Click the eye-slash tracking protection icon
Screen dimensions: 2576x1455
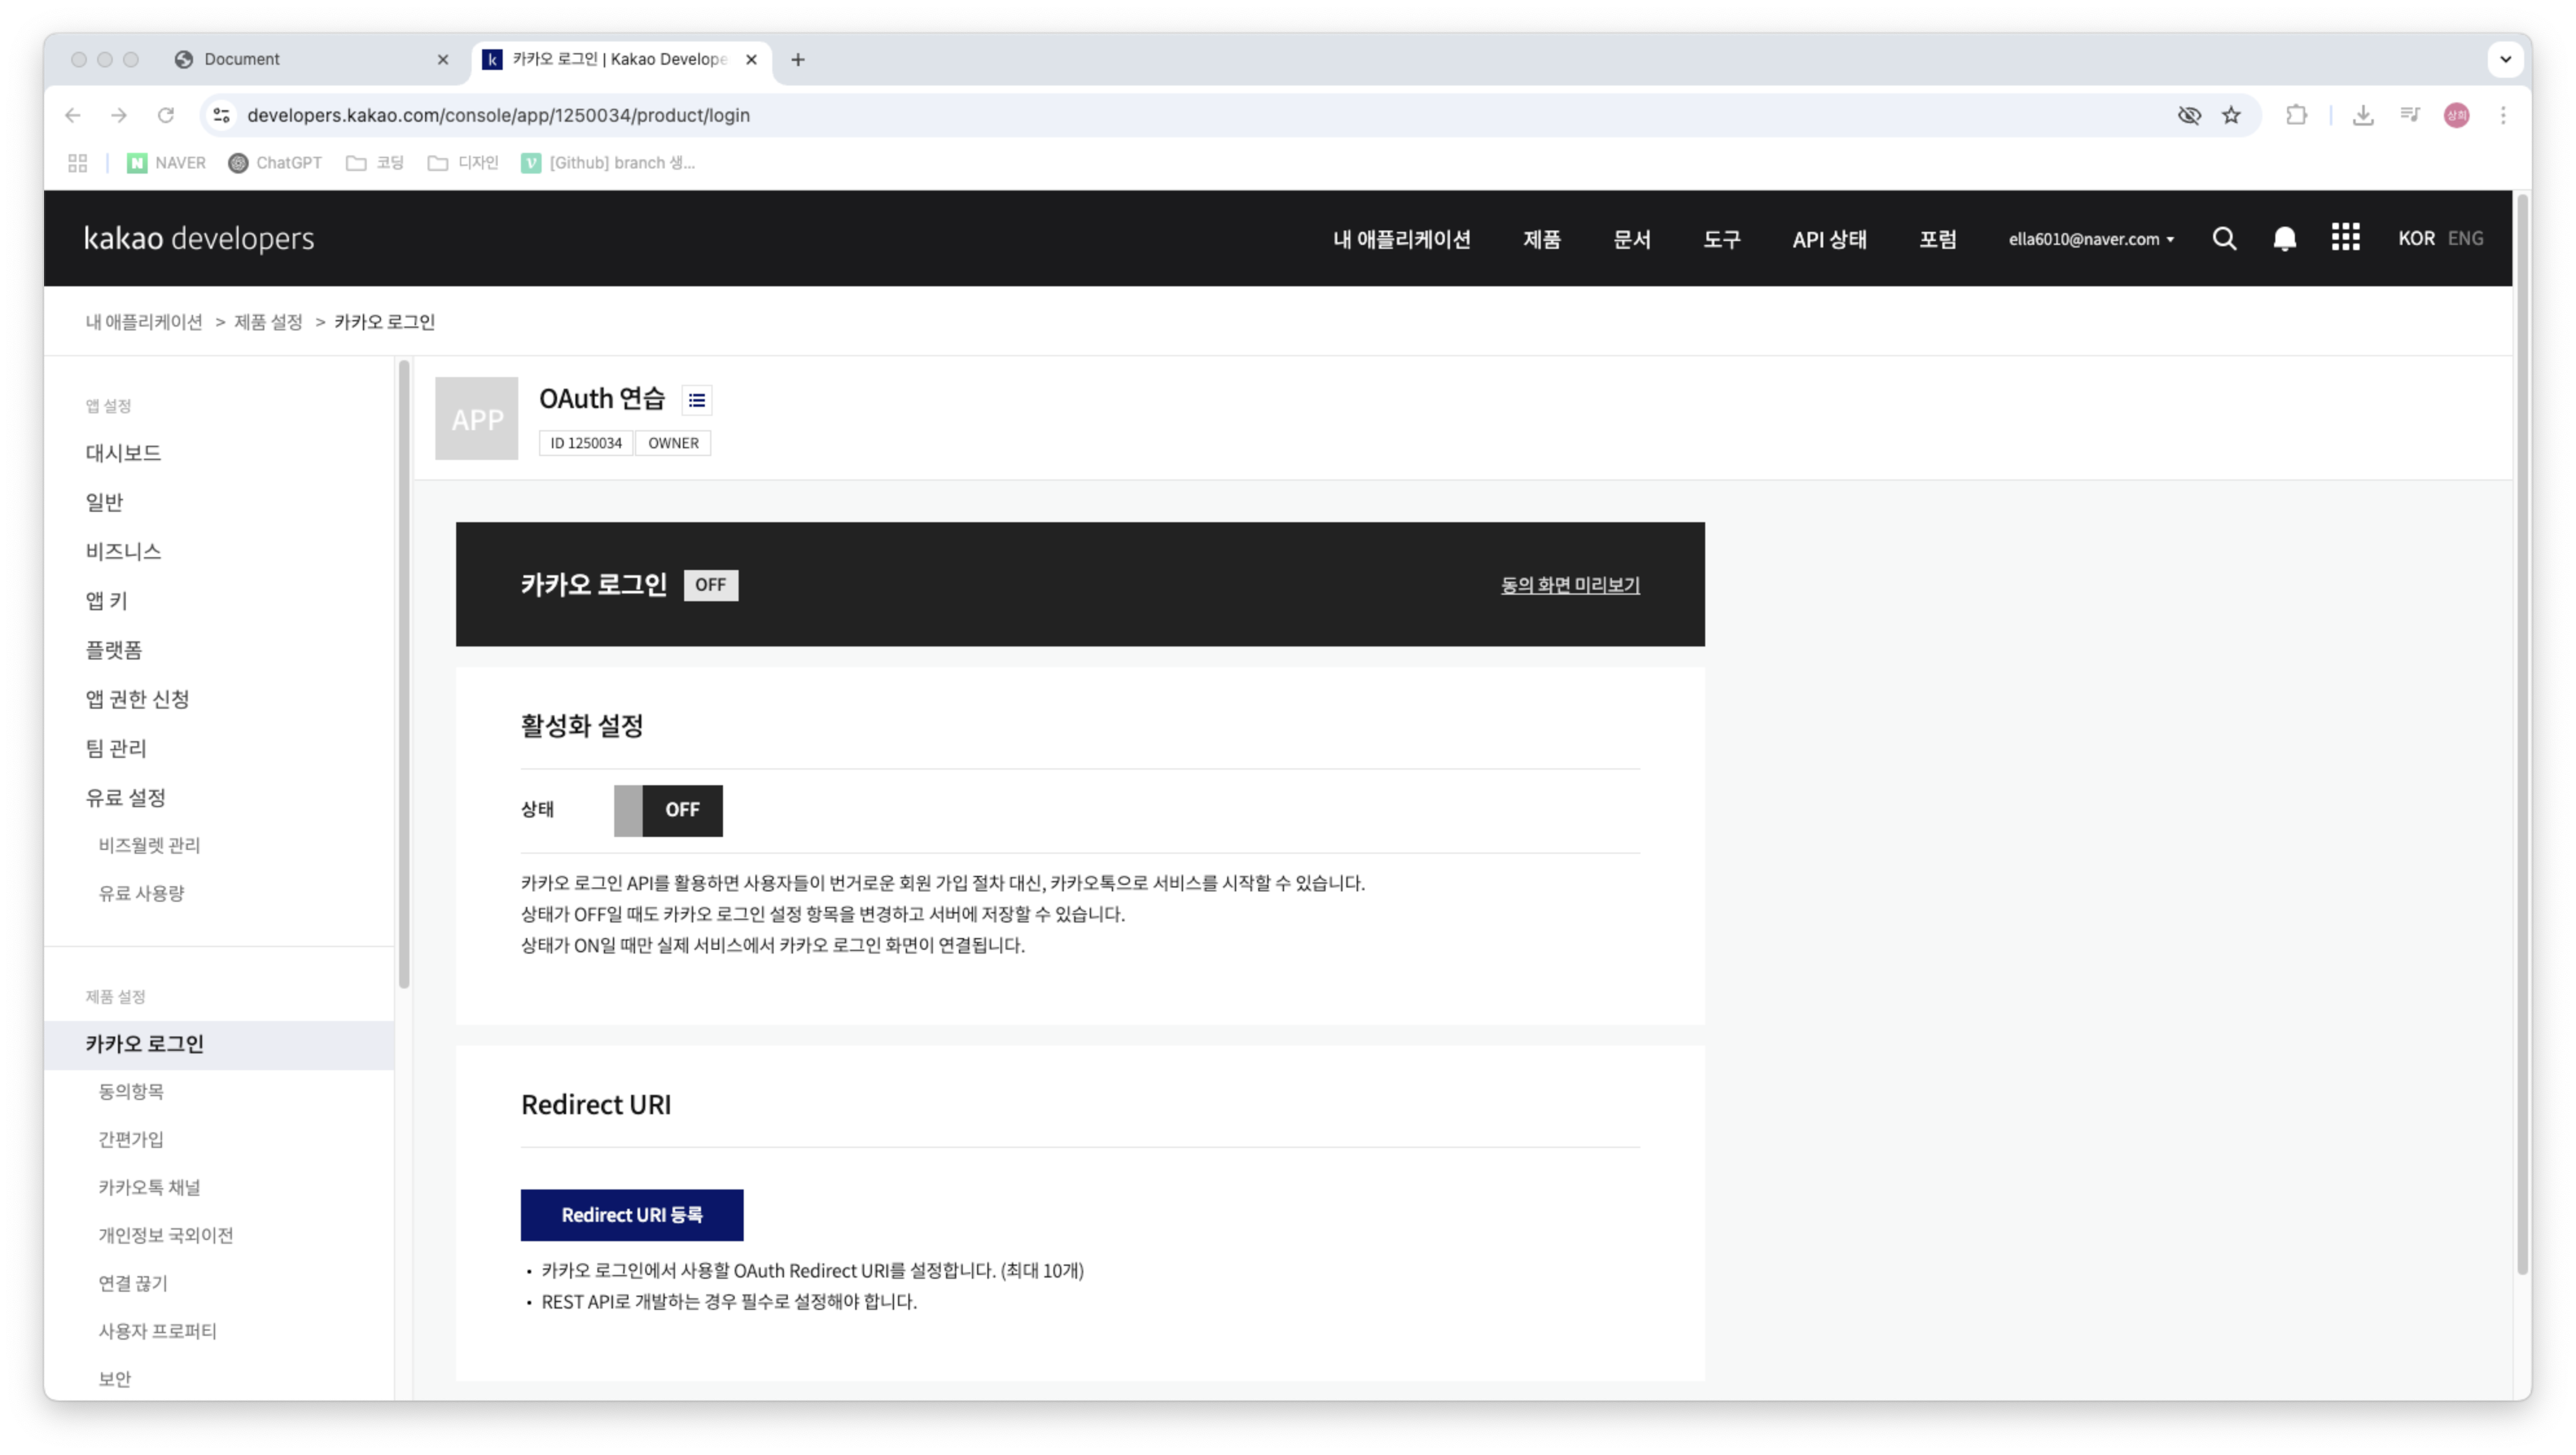2189,115
